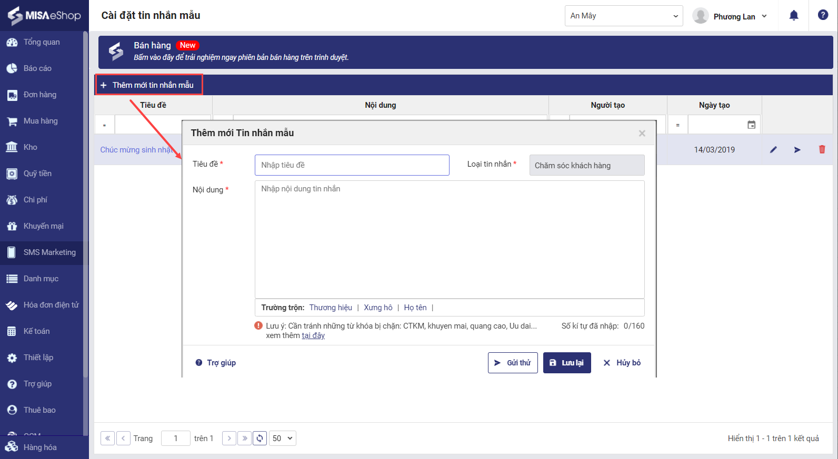Open the tại đây link
Image resolution: width=838 pixels, height=459 pixels.
click(x=313, y=335)
